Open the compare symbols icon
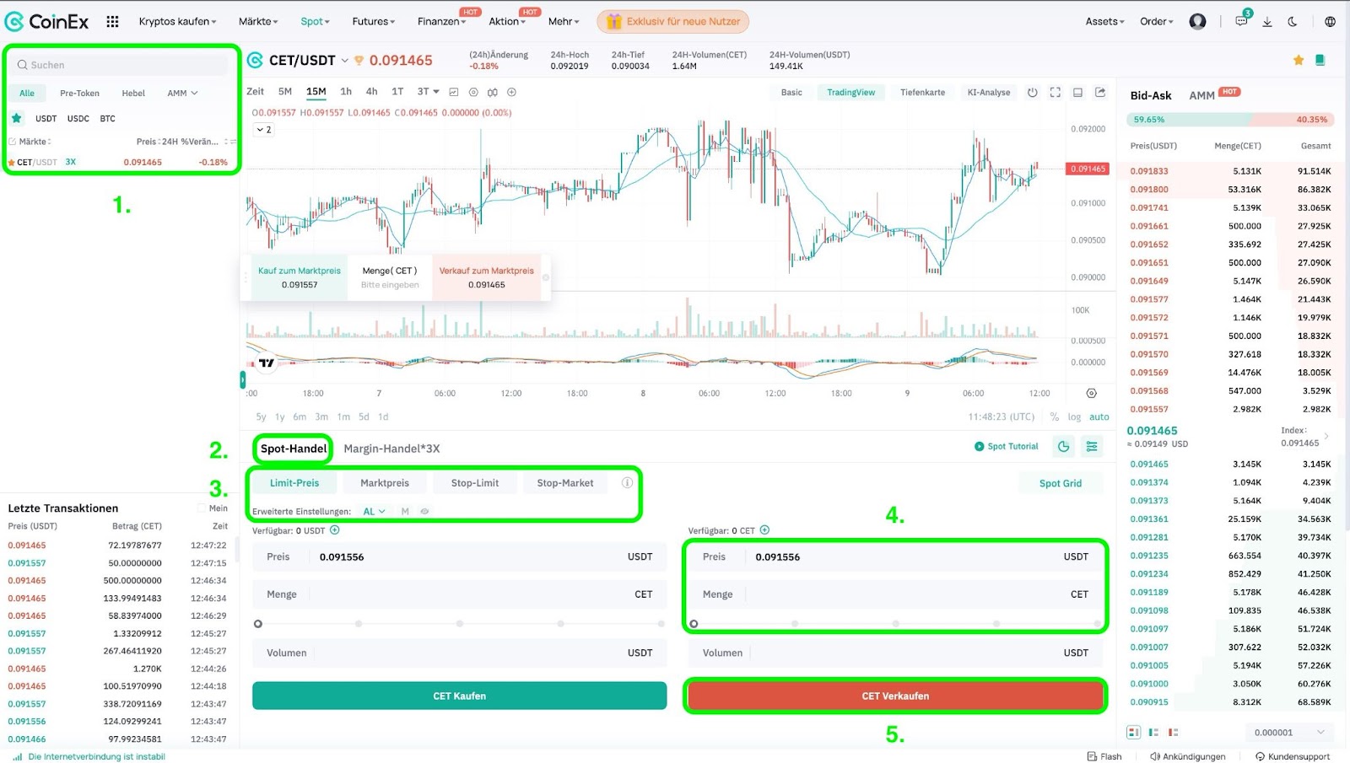 tap(492, 92)
